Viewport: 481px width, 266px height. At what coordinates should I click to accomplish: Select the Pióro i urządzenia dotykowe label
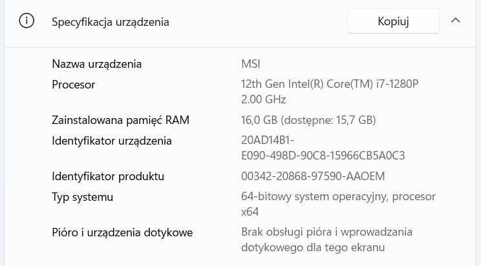(x=123, y=232)
